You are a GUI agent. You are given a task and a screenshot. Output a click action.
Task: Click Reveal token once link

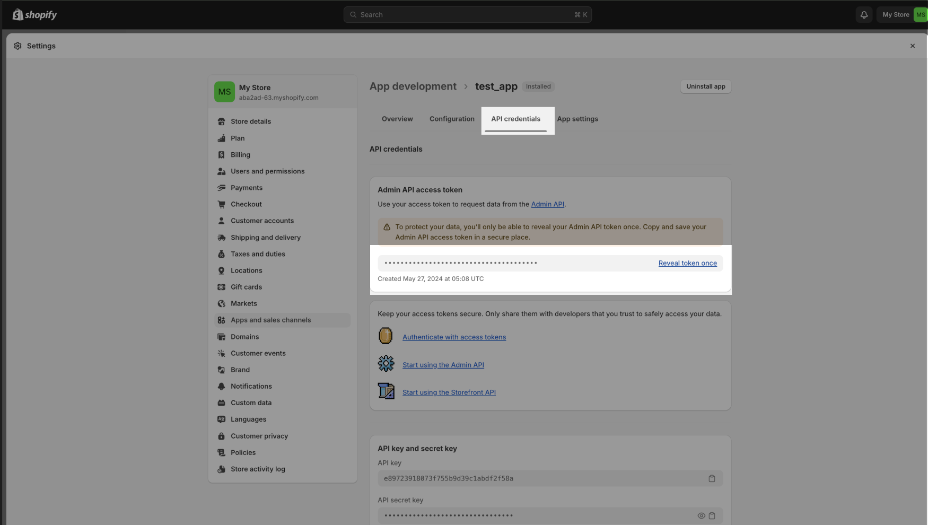tap(687, 263)
